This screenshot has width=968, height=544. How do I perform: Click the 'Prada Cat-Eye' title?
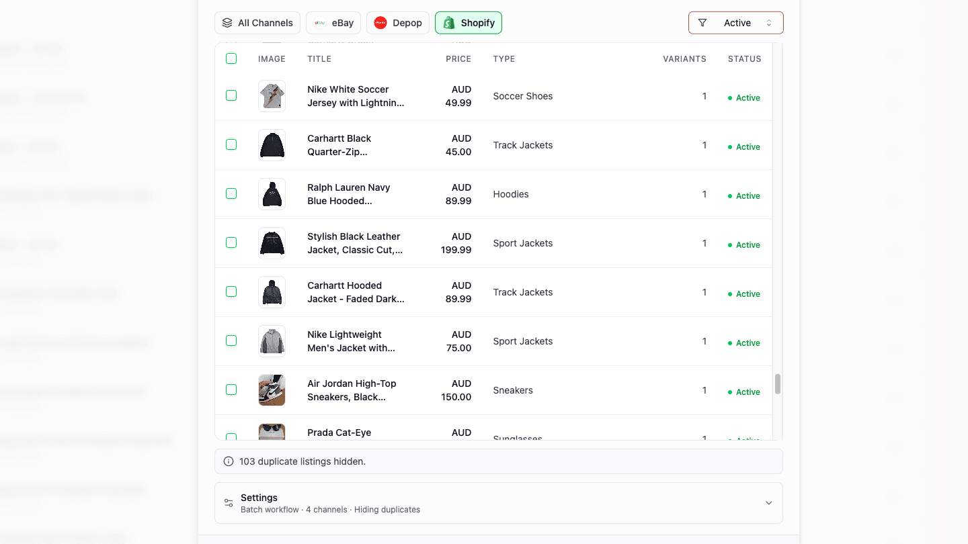point(339,433)
